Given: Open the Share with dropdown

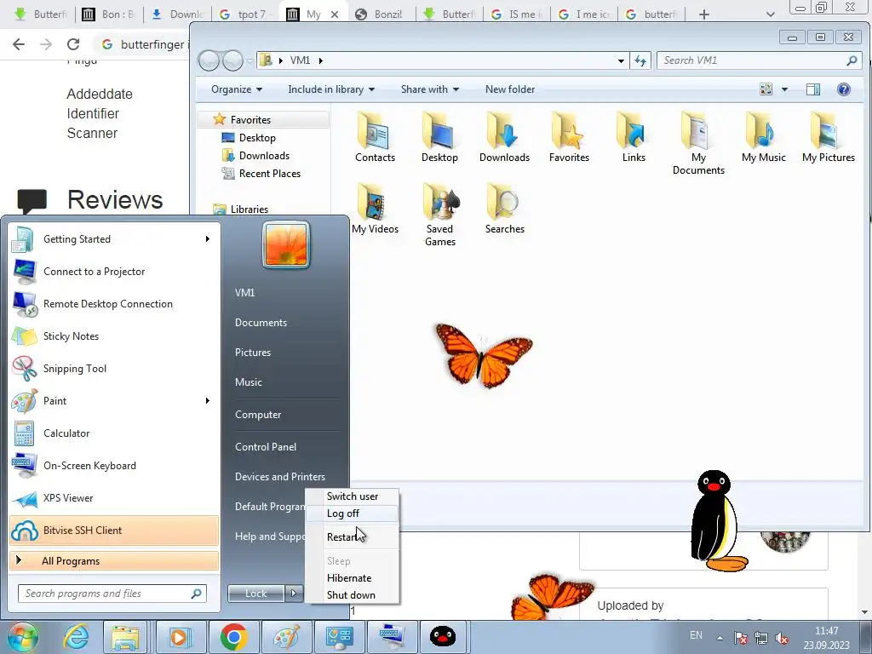Looking at the screenshot, I should click(430, 89).
